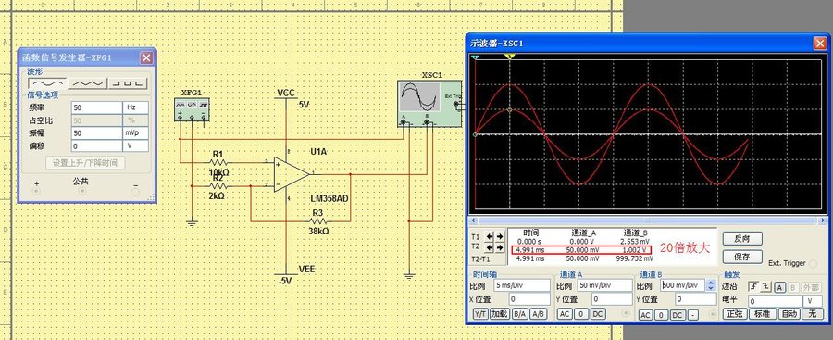Click the X position field

(529, 299)
